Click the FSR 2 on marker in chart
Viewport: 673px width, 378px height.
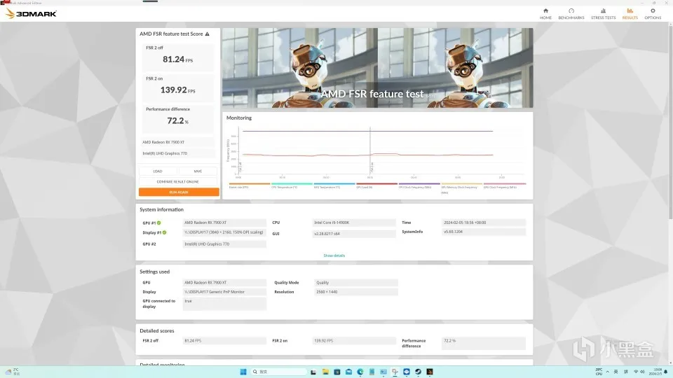click(372, 167)
